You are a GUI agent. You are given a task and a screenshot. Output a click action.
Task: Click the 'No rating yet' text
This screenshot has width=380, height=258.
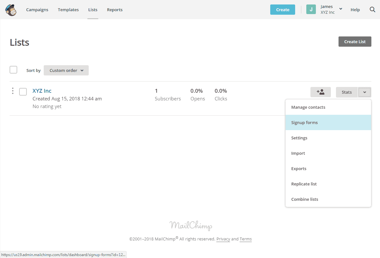coord(47,106)
